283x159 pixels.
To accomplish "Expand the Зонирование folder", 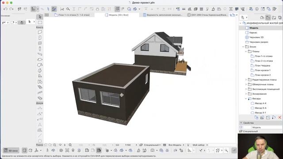I will (x=246, y=94).
